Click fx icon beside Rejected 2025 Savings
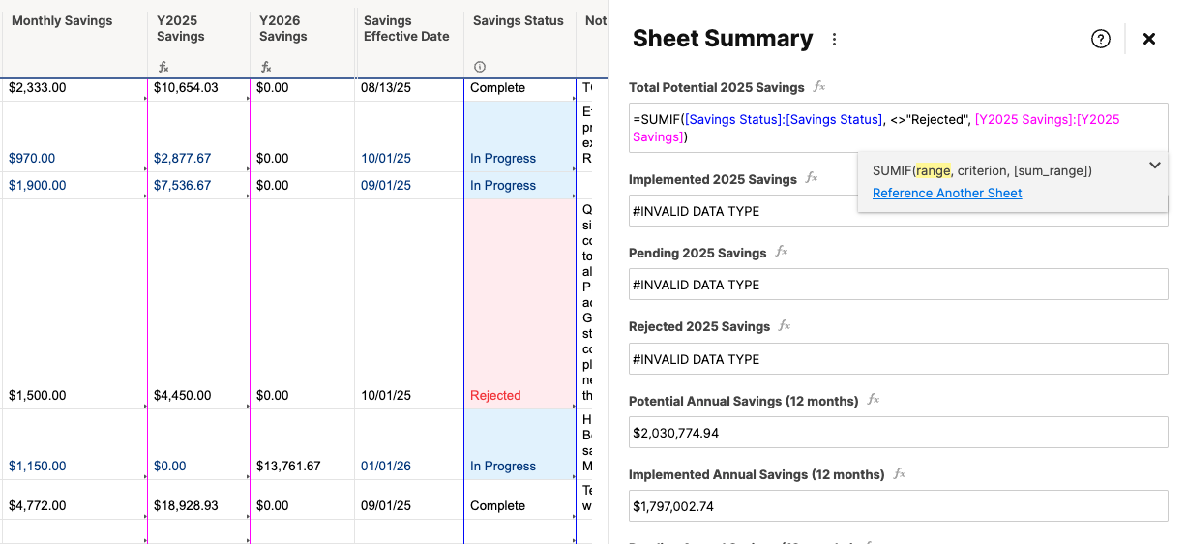Screen dimensions: 1187x544 coord(785,326)
